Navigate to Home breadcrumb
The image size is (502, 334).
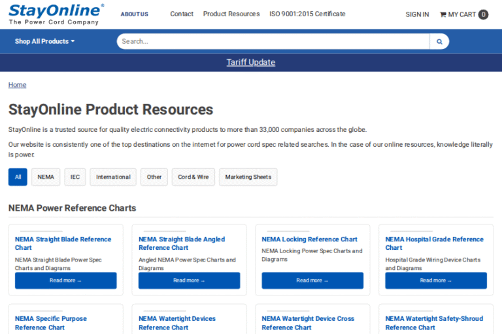click(17, 85)
